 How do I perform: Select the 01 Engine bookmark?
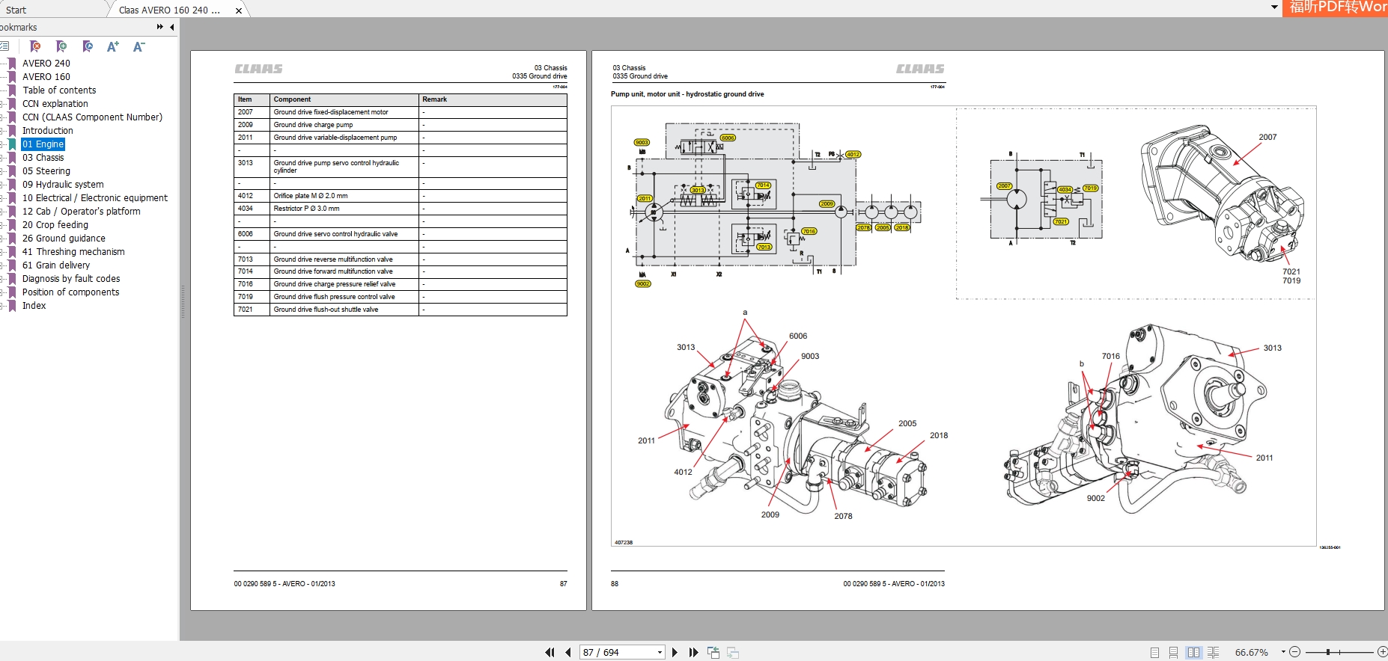tap(43, 144)
